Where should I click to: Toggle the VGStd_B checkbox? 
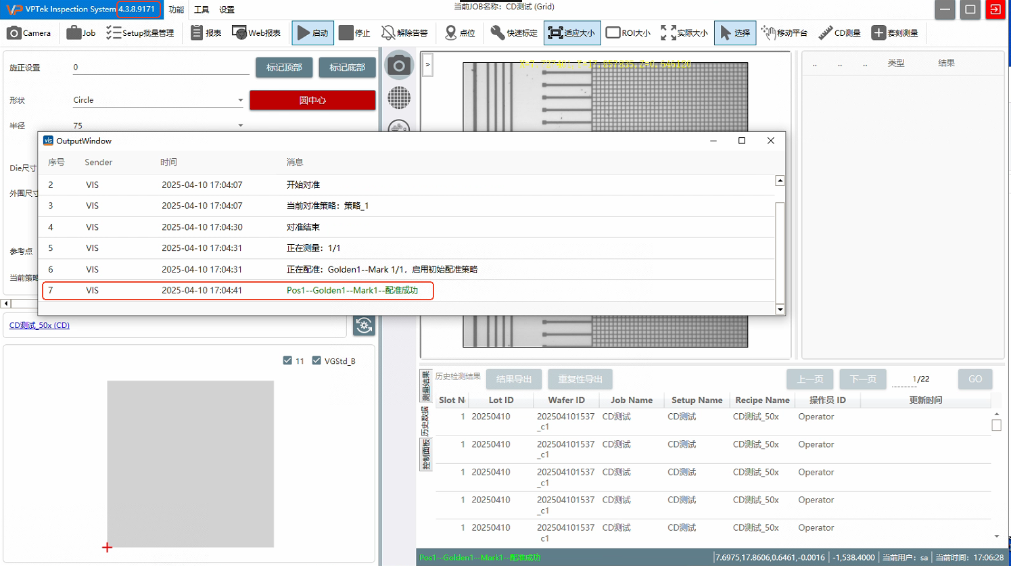316,360
